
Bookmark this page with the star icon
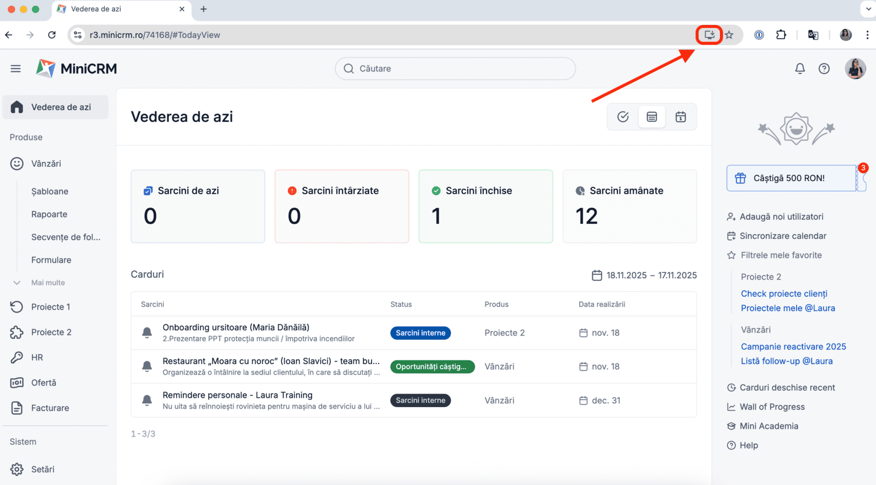(729, 35)
